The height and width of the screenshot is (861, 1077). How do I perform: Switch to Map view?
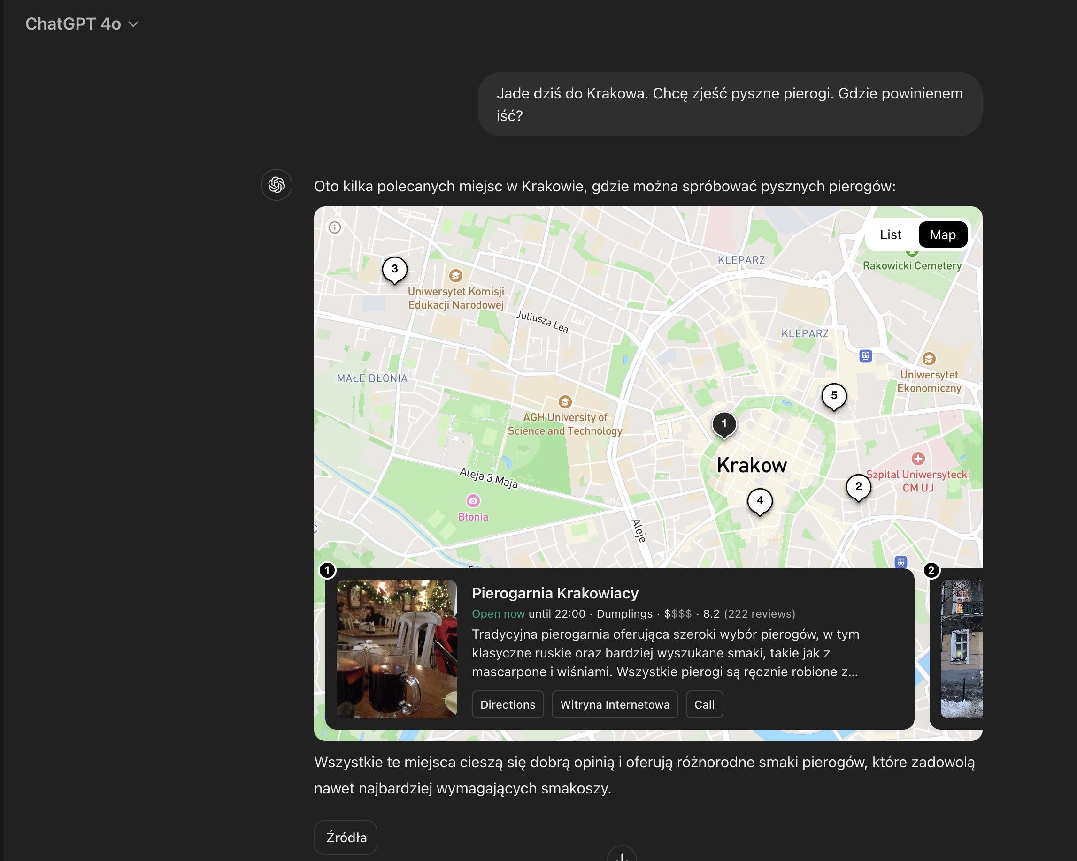943,234
